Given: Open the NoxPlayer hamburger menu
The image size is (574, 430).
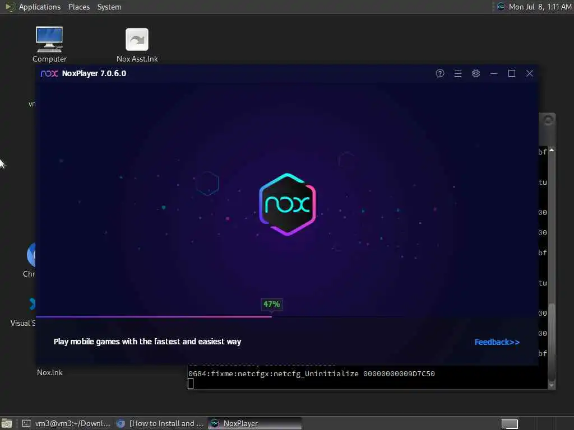Looking at the screenshot, I should (457, 73).
